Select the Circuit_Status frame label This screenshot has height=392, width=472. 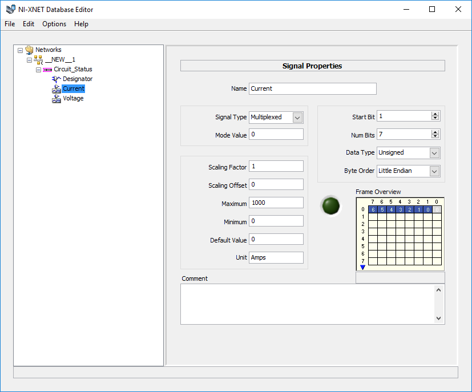click(x=73, y=69)
